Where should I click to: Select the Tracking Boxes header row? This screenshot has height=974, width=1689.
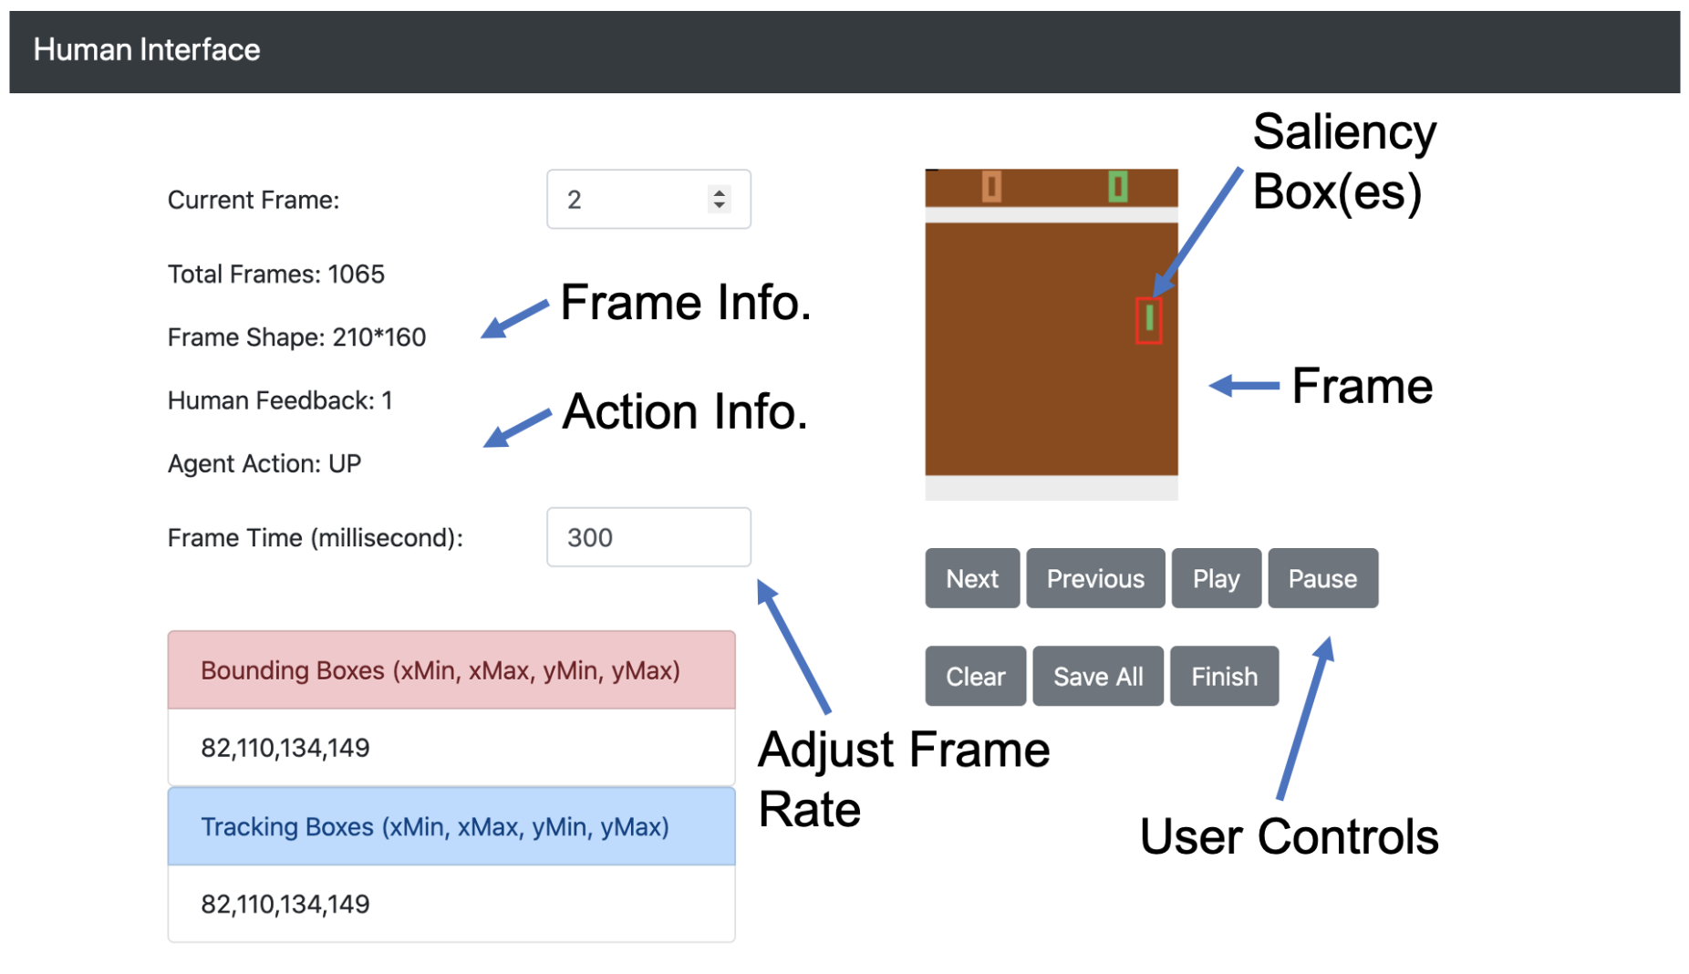tap(451, 826)
